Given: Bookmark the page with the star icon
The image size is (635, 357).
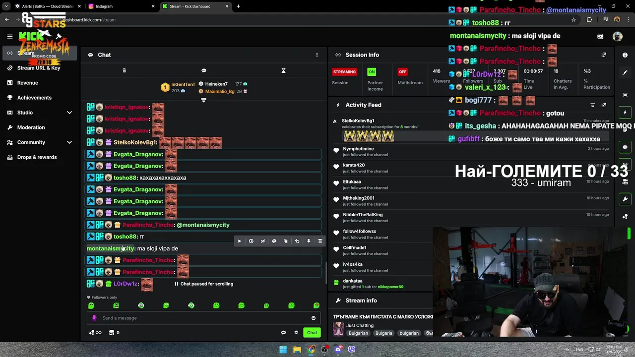Looking at the screenshot, I should click(573, 20).
